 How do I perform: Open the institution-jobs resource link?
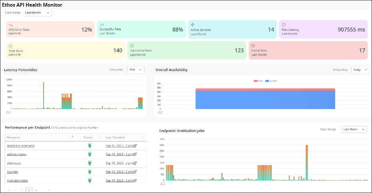pos(17,181)
